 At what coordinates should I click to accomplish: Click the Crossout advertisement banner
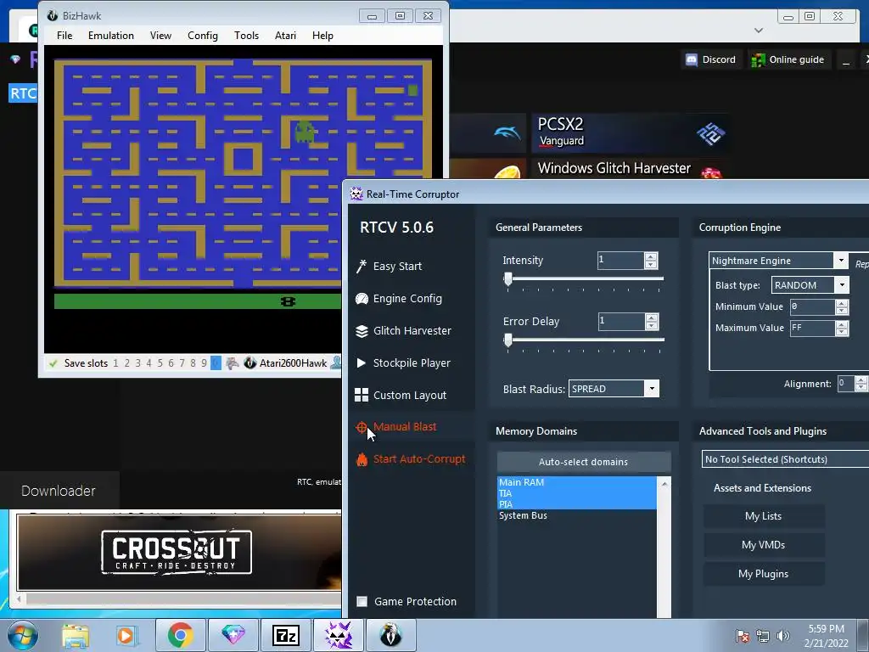pyautogui.click(x=179, y=553)
